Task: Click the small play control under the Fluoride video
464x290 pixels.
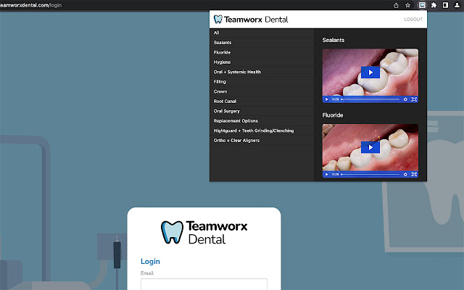Action: tap(327, 174)
